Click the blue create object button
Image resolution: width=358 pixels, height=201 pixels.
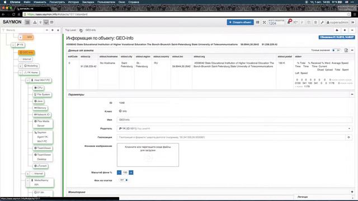coord(240,22)
